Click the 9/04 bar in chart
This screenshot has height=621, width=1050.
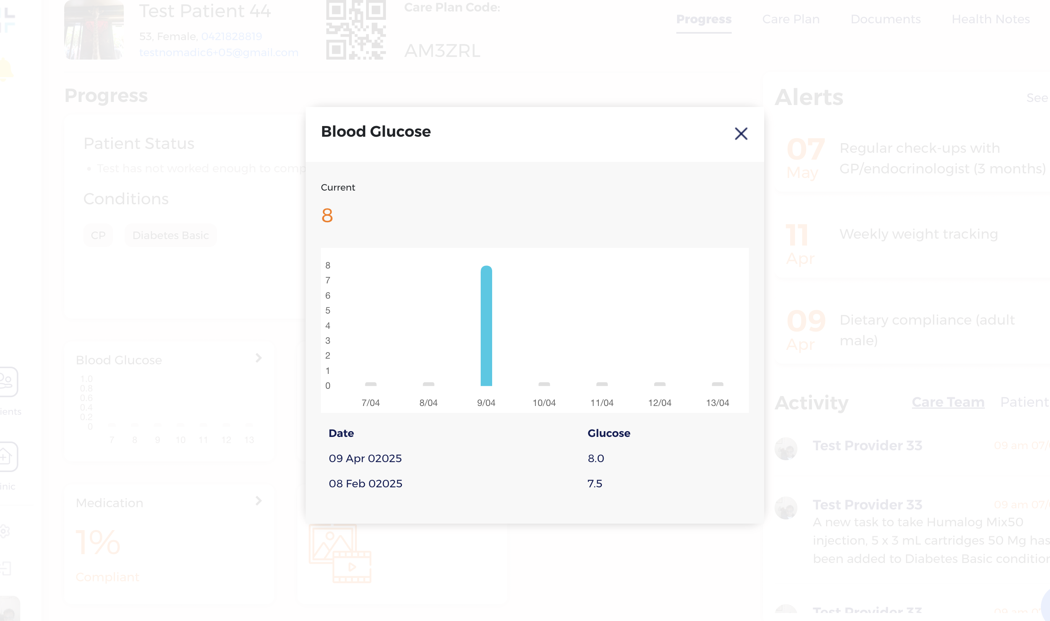tap(486, 326)
